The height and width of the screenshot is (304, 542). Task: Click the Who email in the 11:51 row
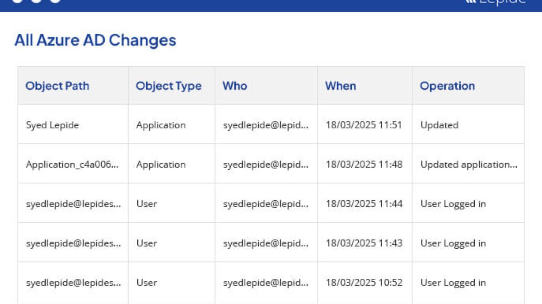(x=266, y=125)
